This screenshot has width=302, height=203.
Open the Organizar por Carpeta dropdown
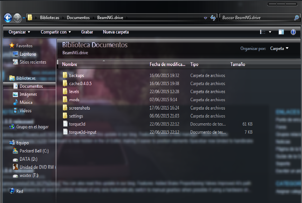pos(279,49)
